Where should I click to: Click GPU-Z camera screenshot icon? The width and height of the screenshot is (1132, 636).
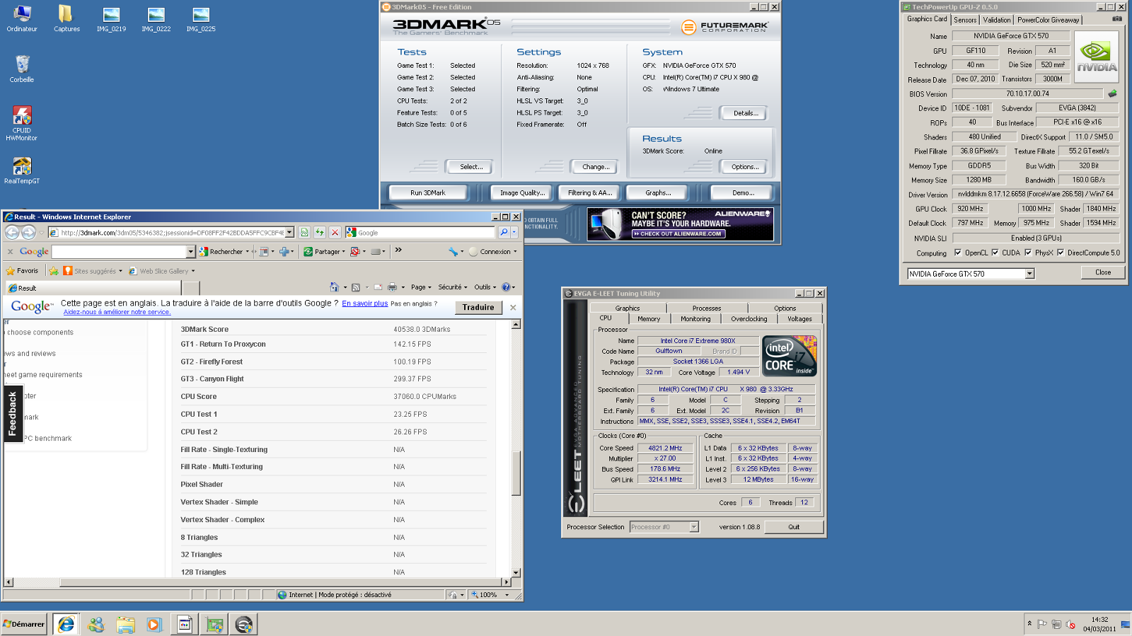(x=1117, y=19)
